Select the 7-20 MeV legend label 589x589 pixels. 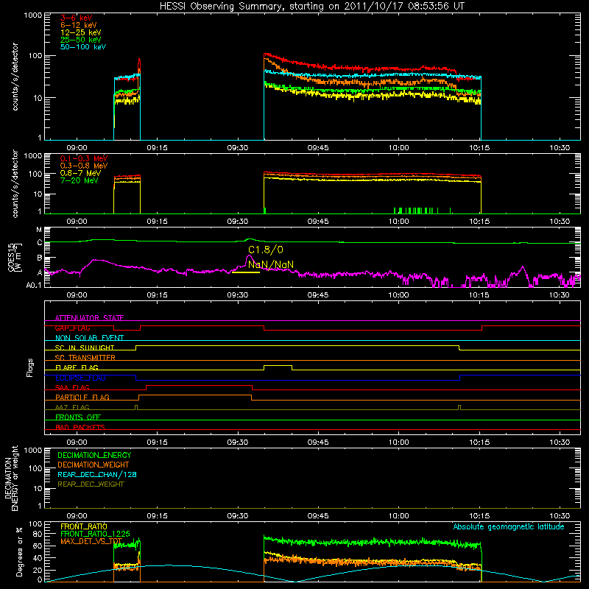point(79,180)
